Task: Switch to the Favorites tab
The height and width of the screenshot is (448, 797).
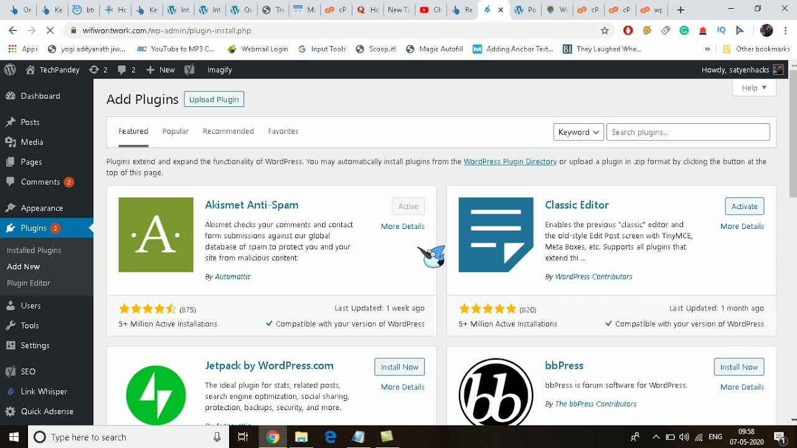Action: pos(283,131)
